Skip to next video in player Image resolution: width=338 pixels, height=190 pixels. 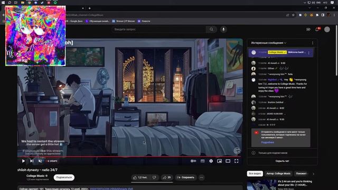(x=32, y=161)
